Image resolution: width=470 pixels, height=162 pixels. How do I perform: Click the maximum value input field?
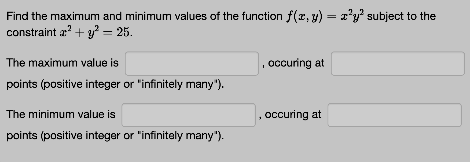(x=192, y=64)
